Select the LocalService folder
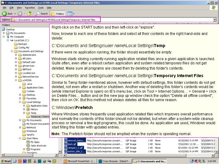Viewport: 219px width, 164px height. click(29, 73)
